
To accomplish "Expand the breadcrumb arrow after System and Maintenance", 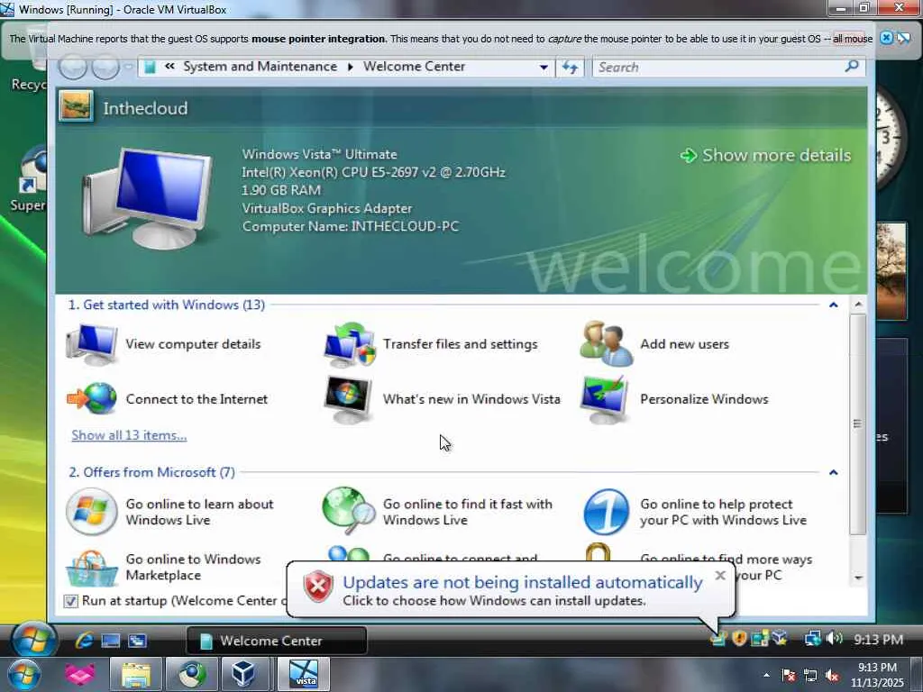I will click(351, 67).
